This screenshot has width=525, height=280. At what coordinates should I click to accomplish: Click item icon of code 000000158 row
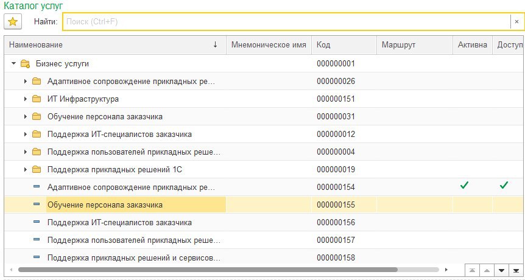tap(37, 257)
